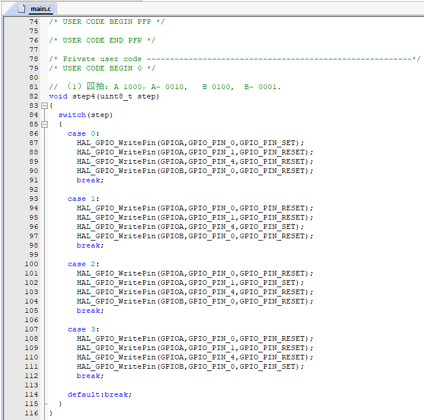This screenshot has width=424, height=420.
Task: Click the line 81 comment with A 1000
Action: (165, 87)
